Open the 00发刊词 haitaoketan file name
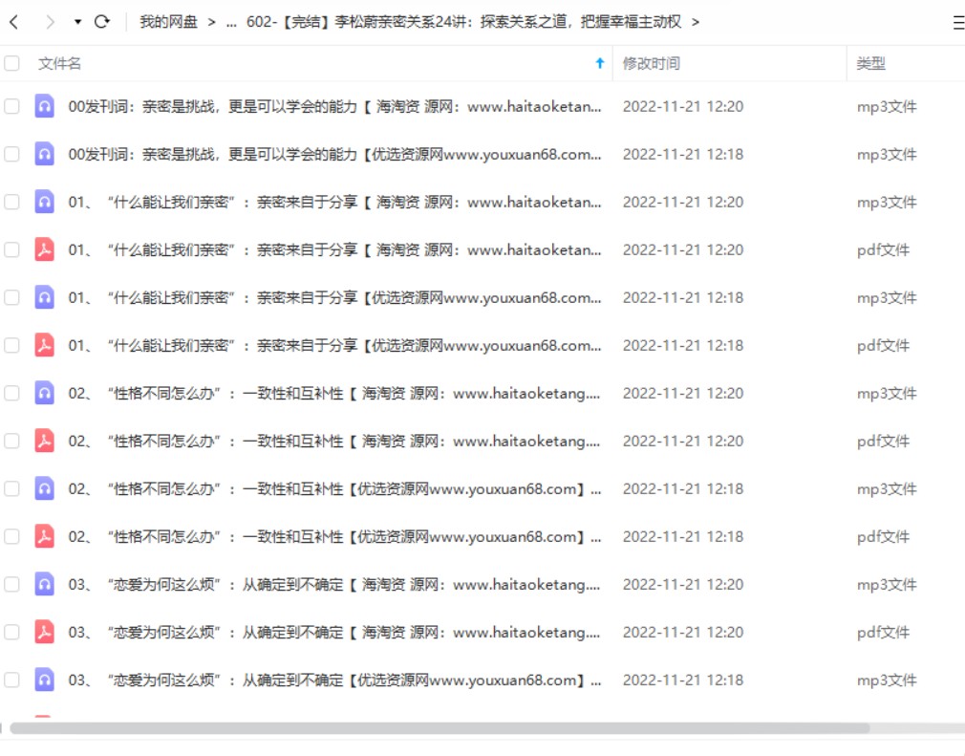This screenshot has width=965, height=756. pyautogui.click(x=334, y=106)
